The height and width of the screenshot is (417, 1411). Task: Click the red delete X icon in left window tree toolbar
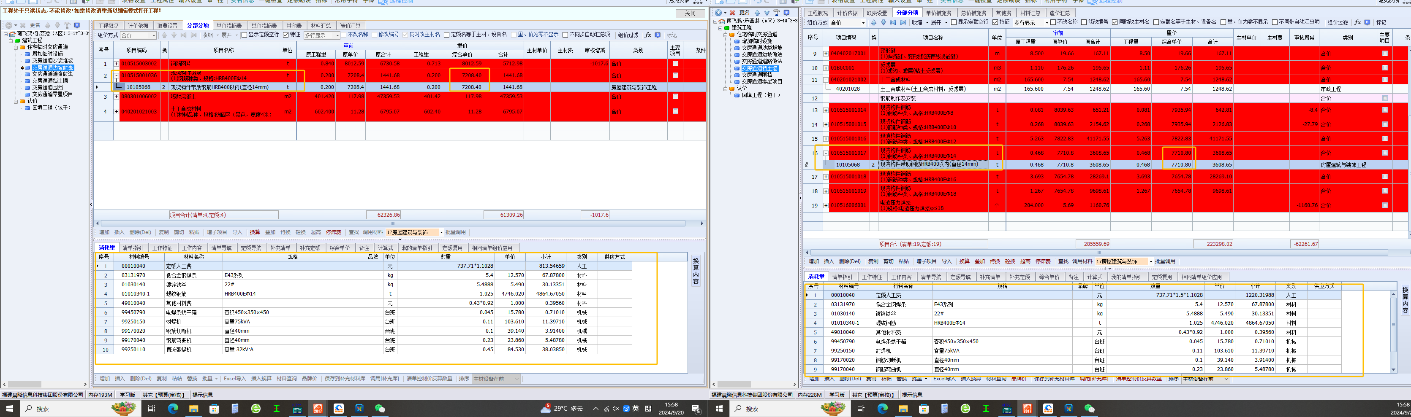click(x=22, y=25)
